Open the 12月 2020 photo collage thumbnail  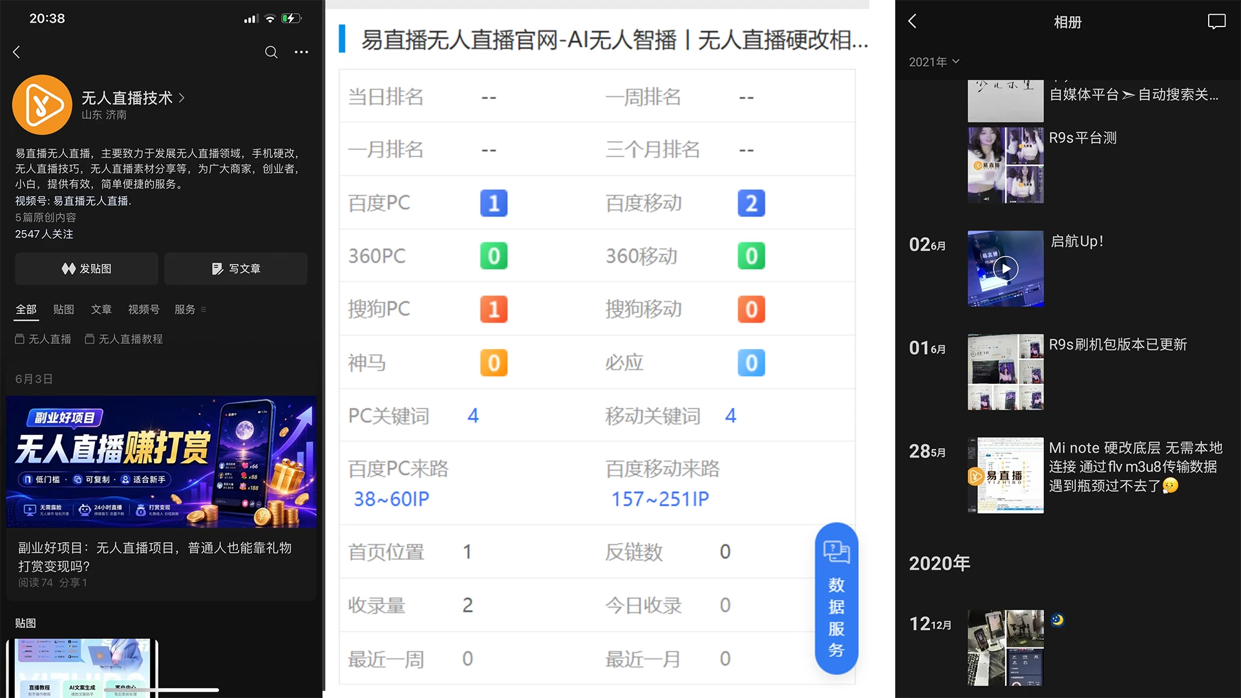tap(1005, 648)
